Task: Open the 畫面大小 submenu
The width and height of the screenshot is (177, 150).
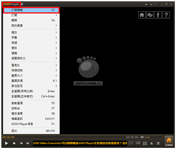Action: (31, 76)
